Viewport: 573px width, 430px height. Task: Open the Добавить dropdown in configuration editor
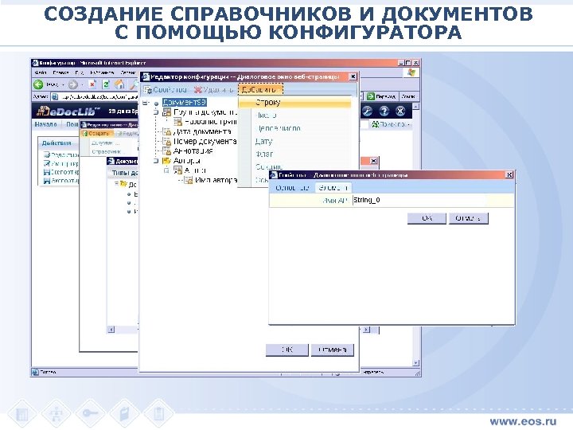pos(260,89)
